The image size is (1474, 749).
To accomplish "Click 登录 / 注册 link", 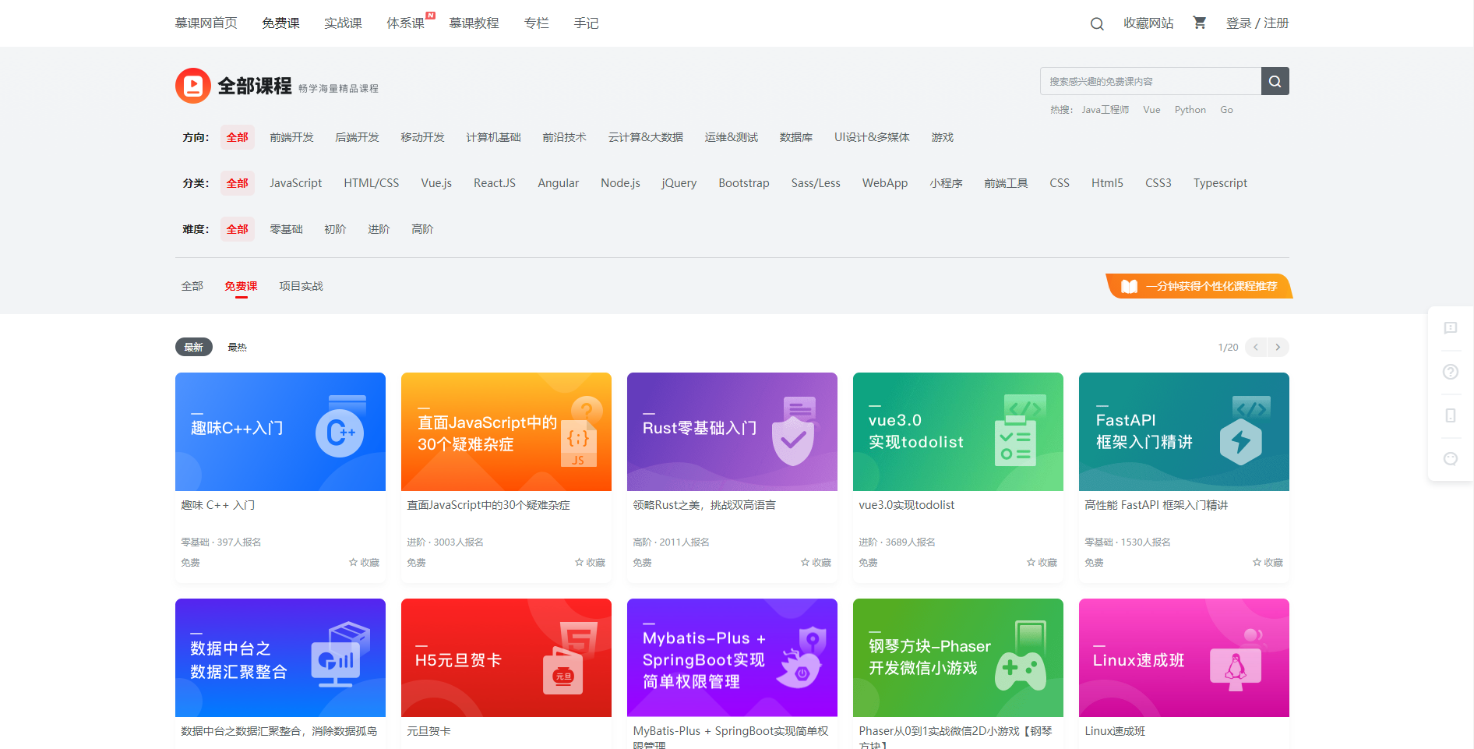I will tap(1257, 23).
